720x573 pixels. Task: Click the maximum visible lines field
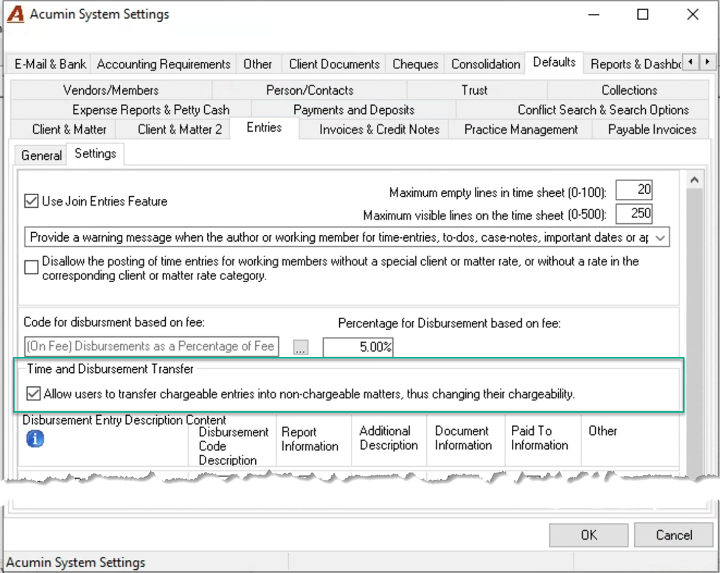[634, 214]
